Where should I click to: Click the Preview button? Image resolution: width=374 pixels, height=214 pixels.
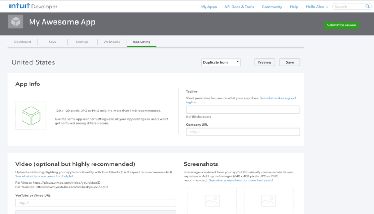[x=264, y=62]
